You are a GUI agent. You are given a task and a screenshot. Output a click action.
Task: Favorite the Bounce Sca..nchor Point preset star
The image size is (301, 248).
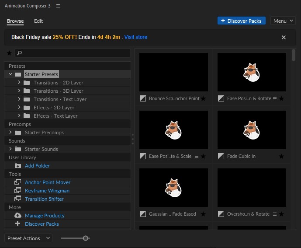coord(203,98)
